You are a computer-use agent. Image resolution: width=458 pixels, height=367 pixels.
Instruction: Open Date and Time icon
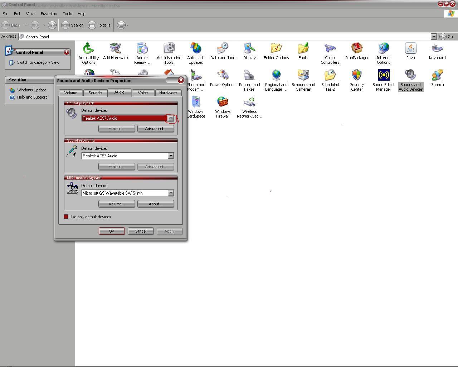(x=223, y=51)
